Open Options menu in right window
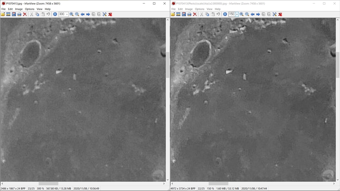Screen dimensions: 340x191 point(200,9)
